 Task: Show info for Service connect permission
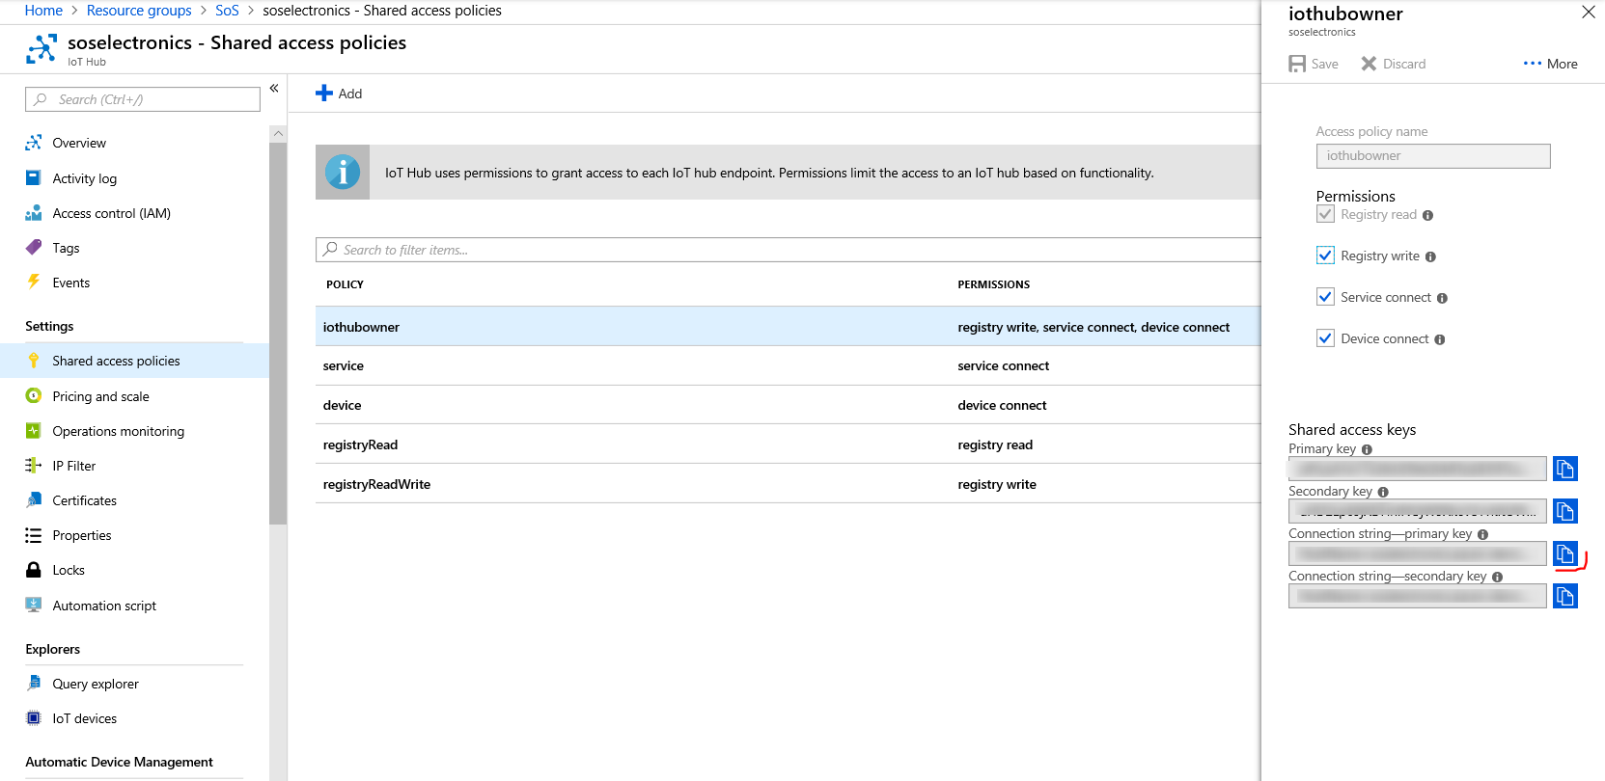tap(1442, 299)
